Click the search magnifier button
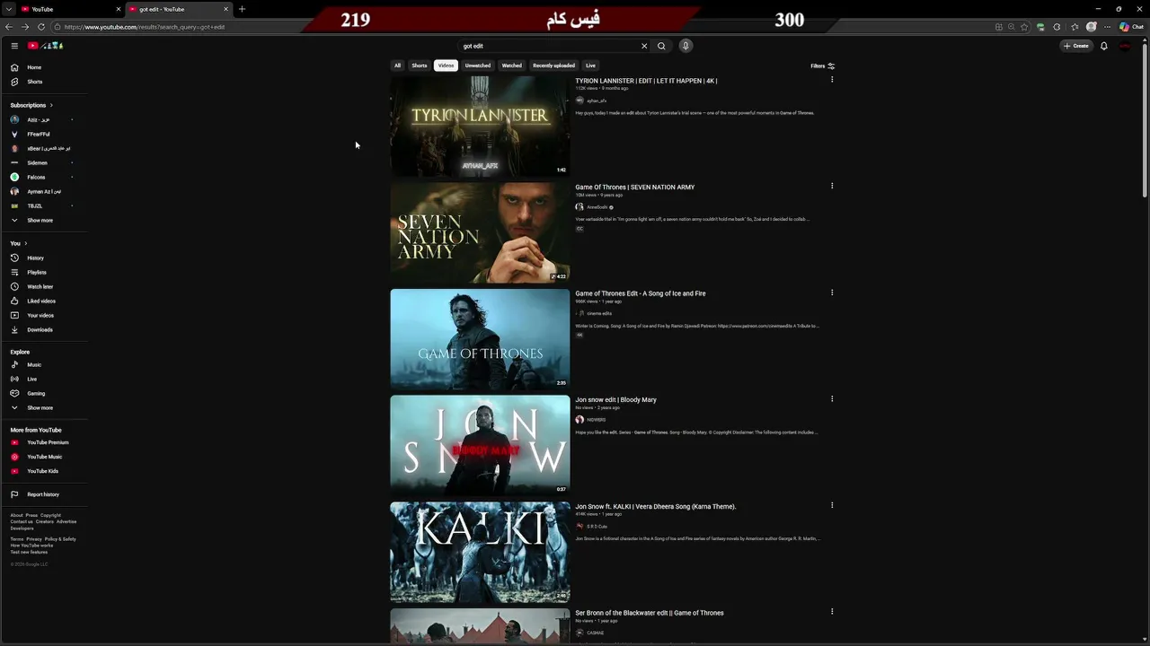The image size is (1150, 646). 661,46
